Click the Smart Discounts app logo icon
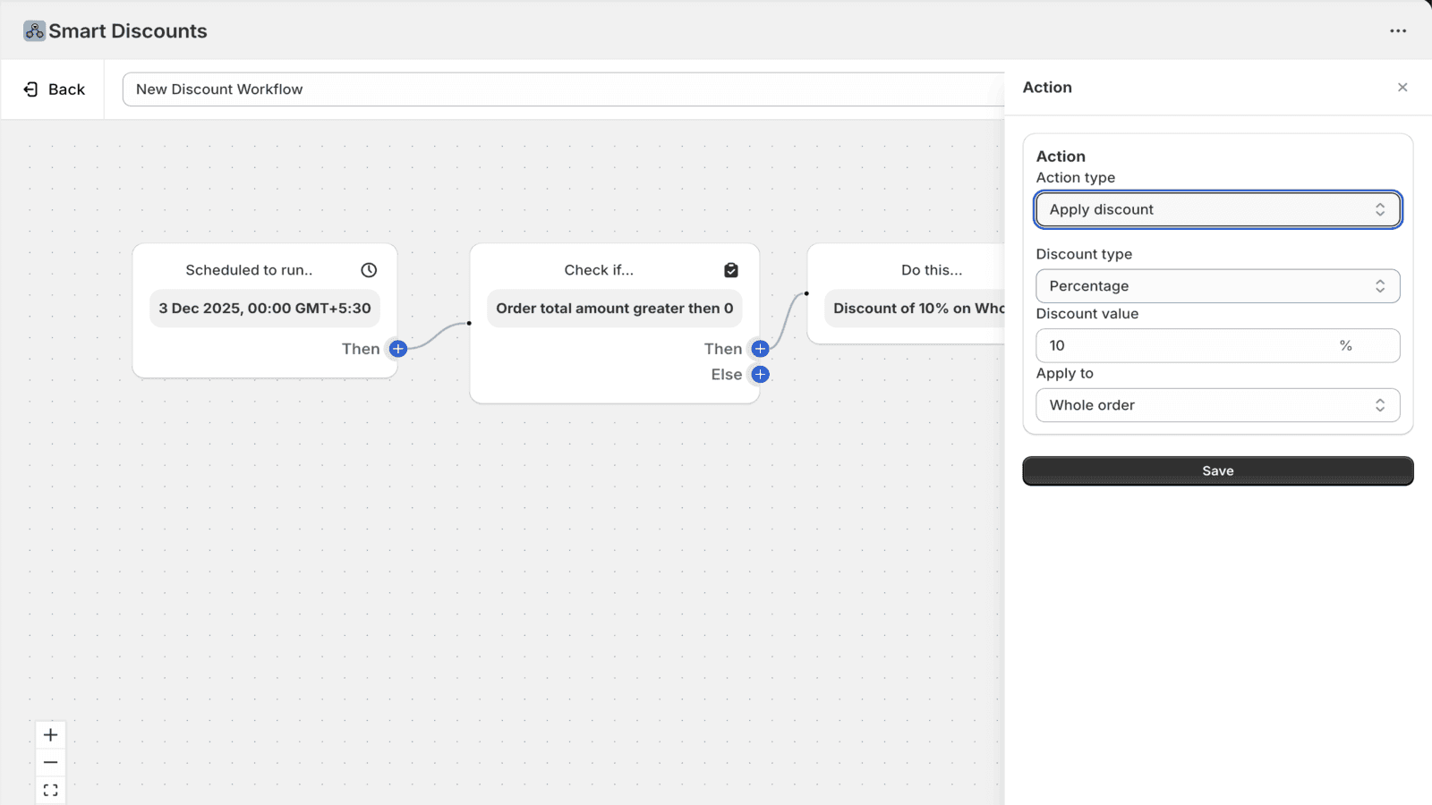Screen dimensions: 1432x805 tap(34, 31)
